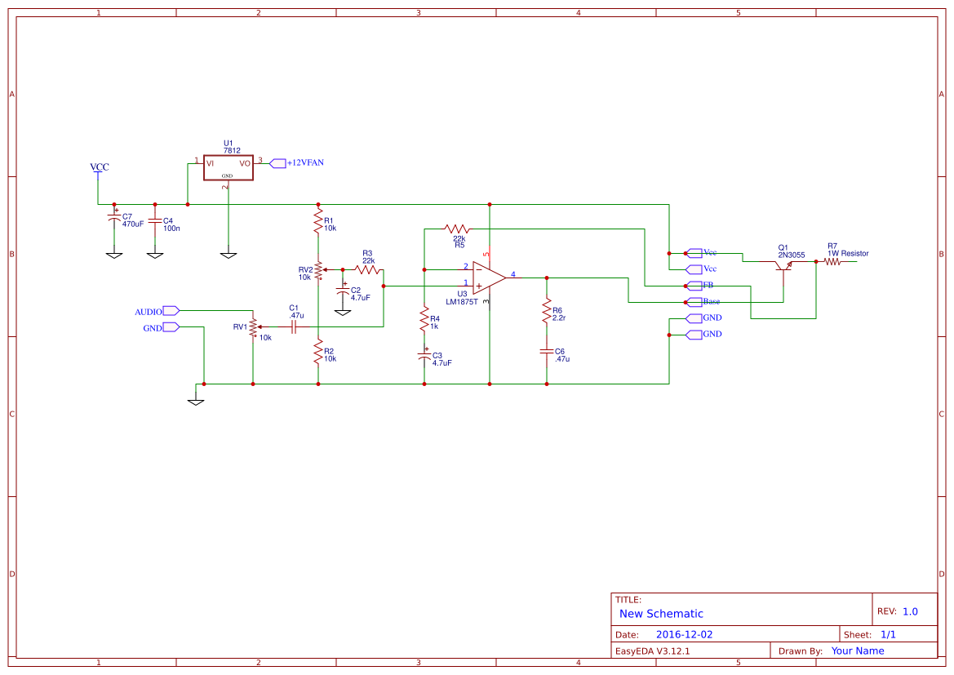Select the FB net port flag
Screen dimensions: 954x675
[x=694, y=286]
